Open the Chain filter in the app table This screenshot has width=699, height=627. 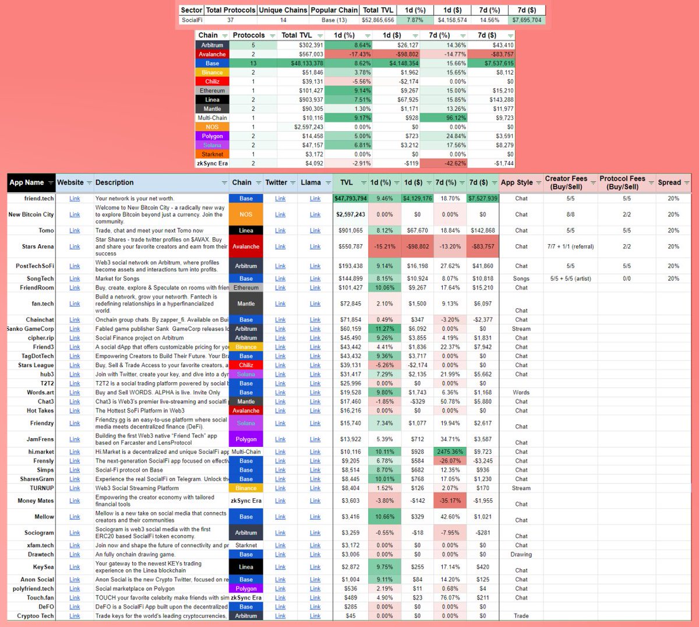click(258, 182)
